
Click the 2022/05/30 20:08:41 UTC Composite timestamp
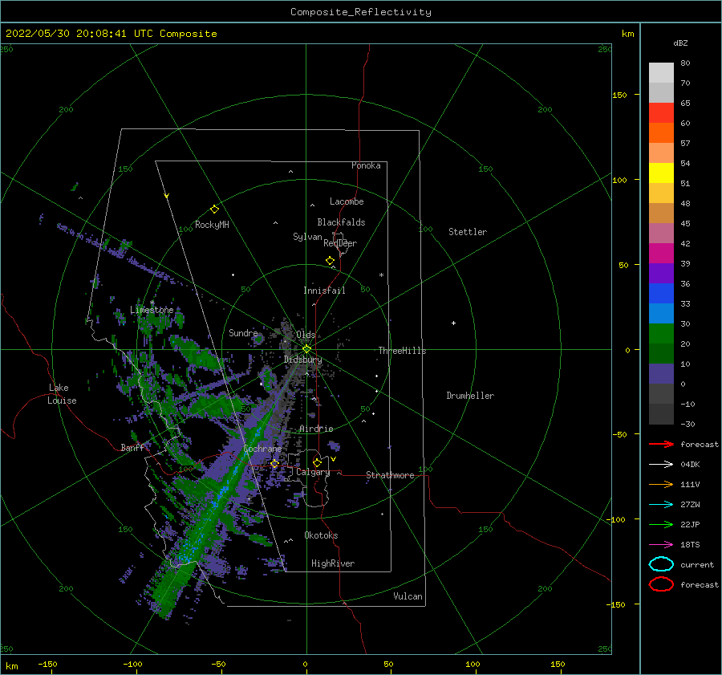click(111, 34)
